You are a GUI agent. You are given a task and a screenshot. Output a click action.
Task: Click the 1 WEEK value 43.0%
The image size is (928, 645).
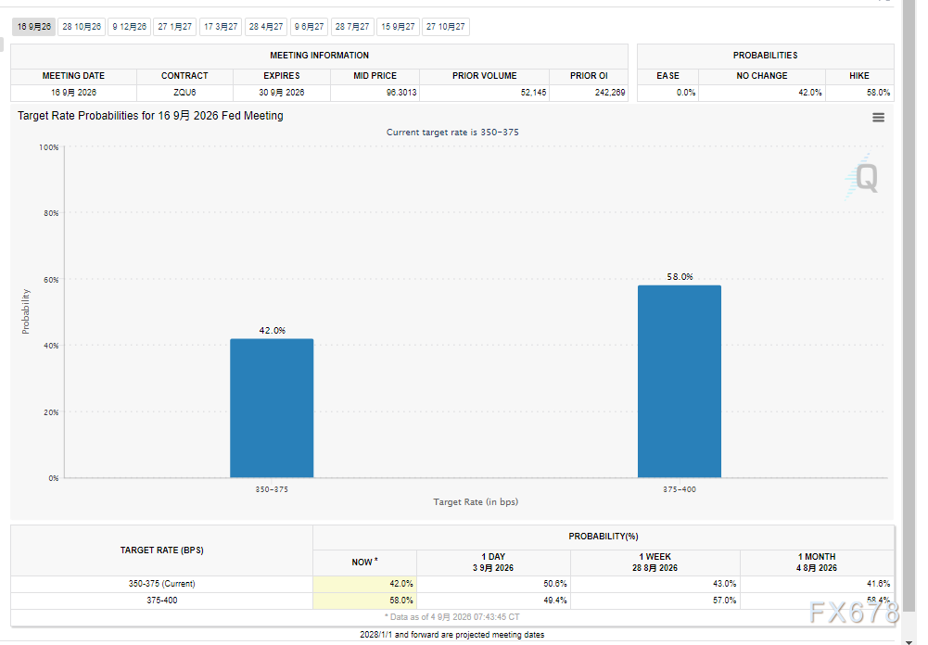pyautogui.click(x=724, y=584)
